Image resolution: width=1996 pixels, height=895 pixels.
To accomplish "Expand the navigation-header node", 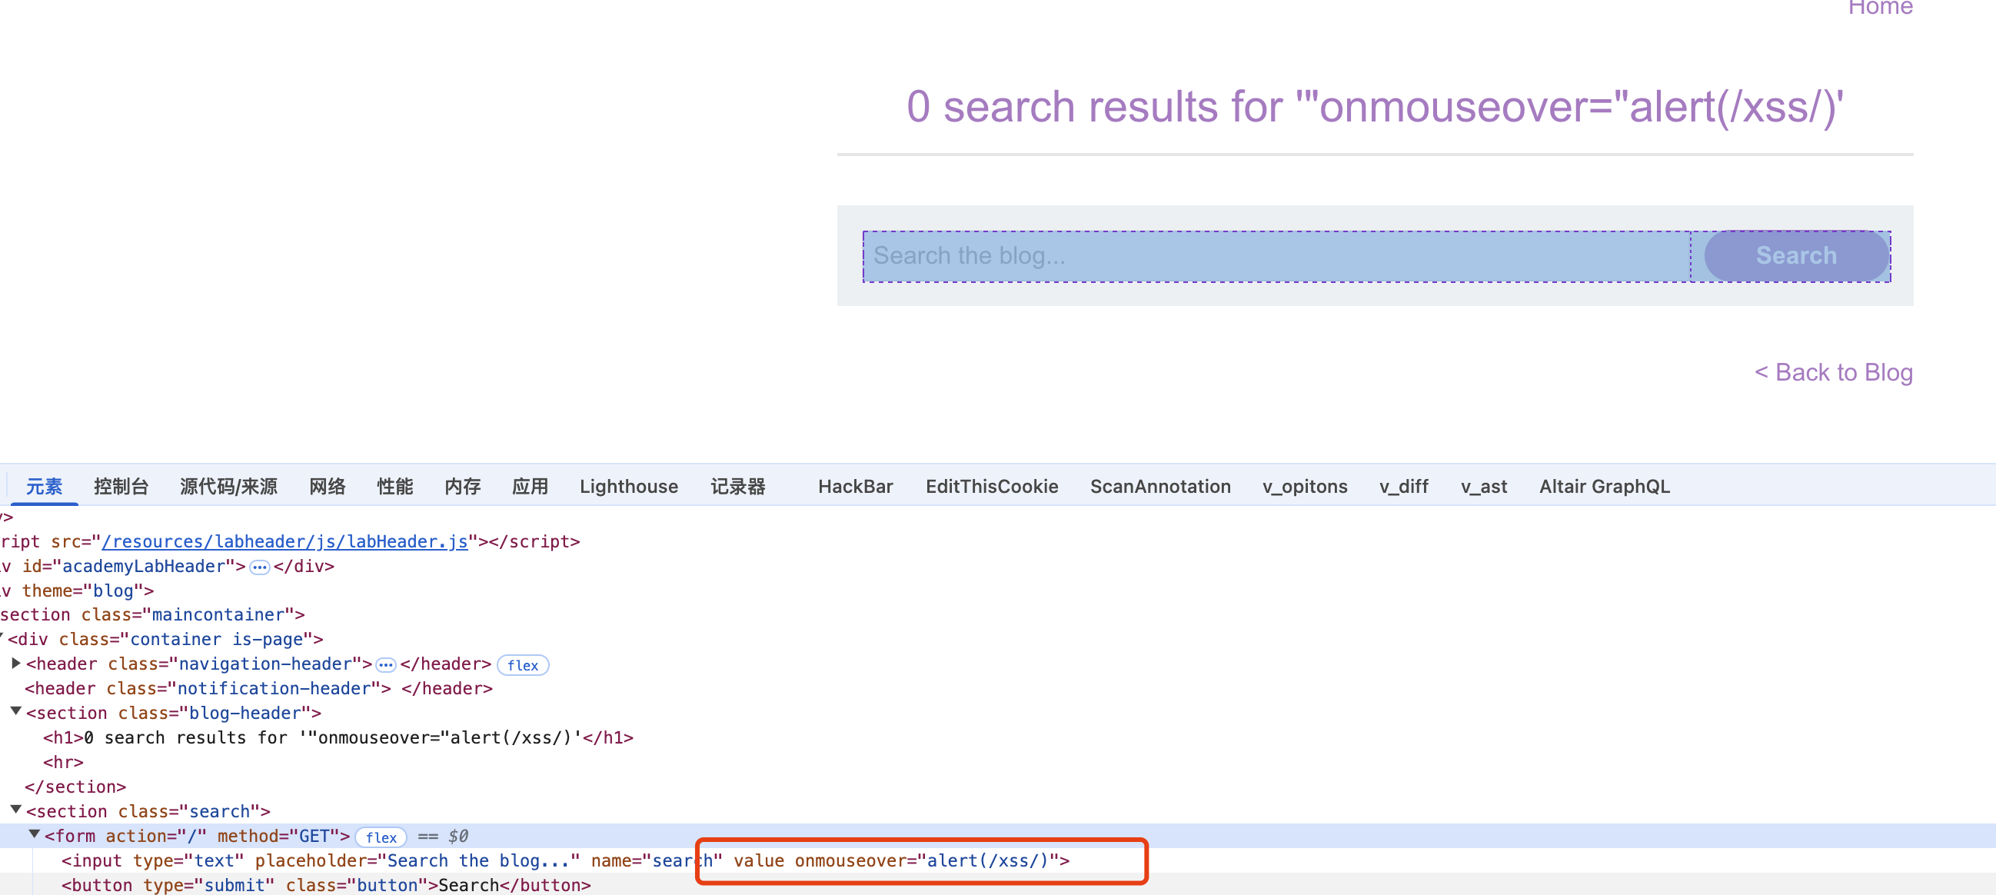I will pos(15,664).
